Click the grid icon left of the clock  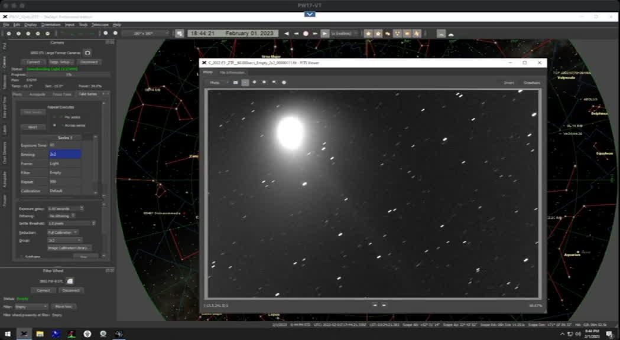click(x=180, y=34)
